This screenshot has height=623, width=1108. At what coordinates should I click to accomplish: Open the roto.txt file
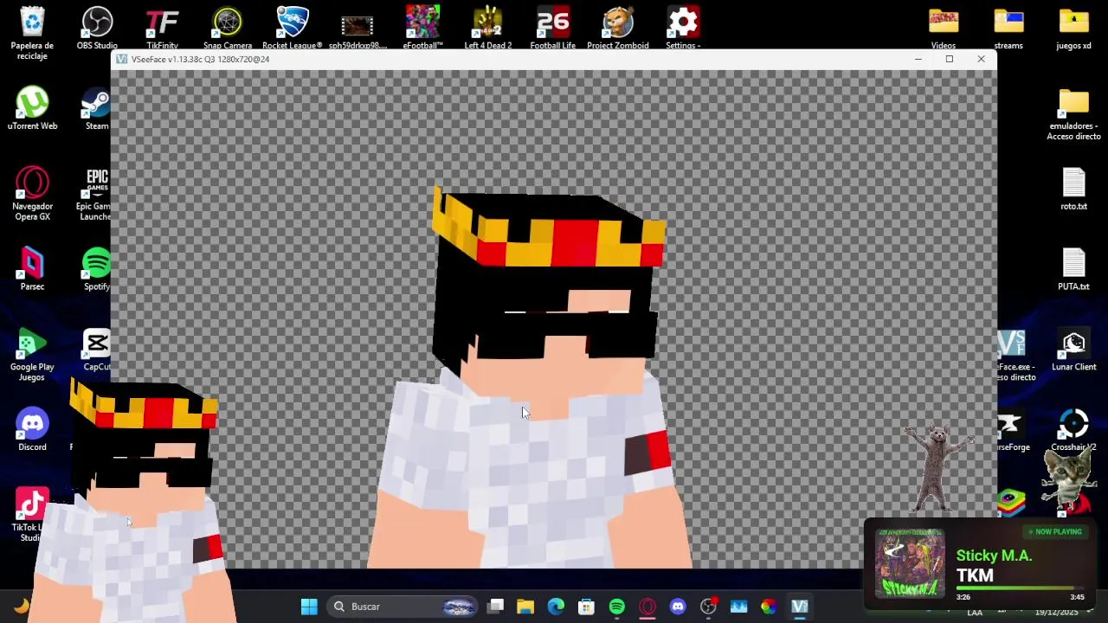coord(1073,189)
